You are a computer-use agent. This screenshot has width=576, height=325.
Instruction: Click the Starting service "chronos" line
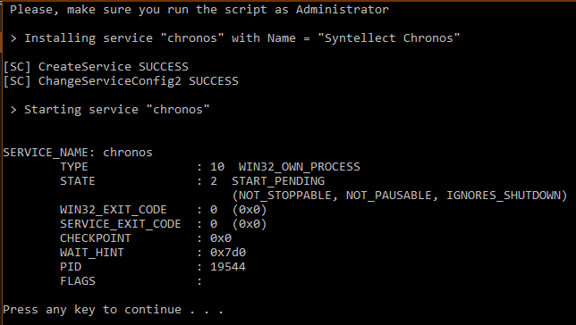click(110, 110)
